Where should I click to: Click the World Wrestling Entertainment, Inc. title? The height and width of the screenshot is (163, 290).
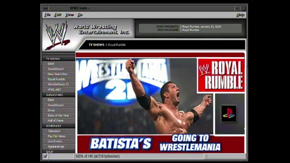click(x=101, y=29)
